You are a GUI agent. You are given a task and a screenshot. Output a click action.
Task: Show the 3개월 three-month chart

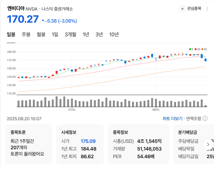[x=70, y=34]
